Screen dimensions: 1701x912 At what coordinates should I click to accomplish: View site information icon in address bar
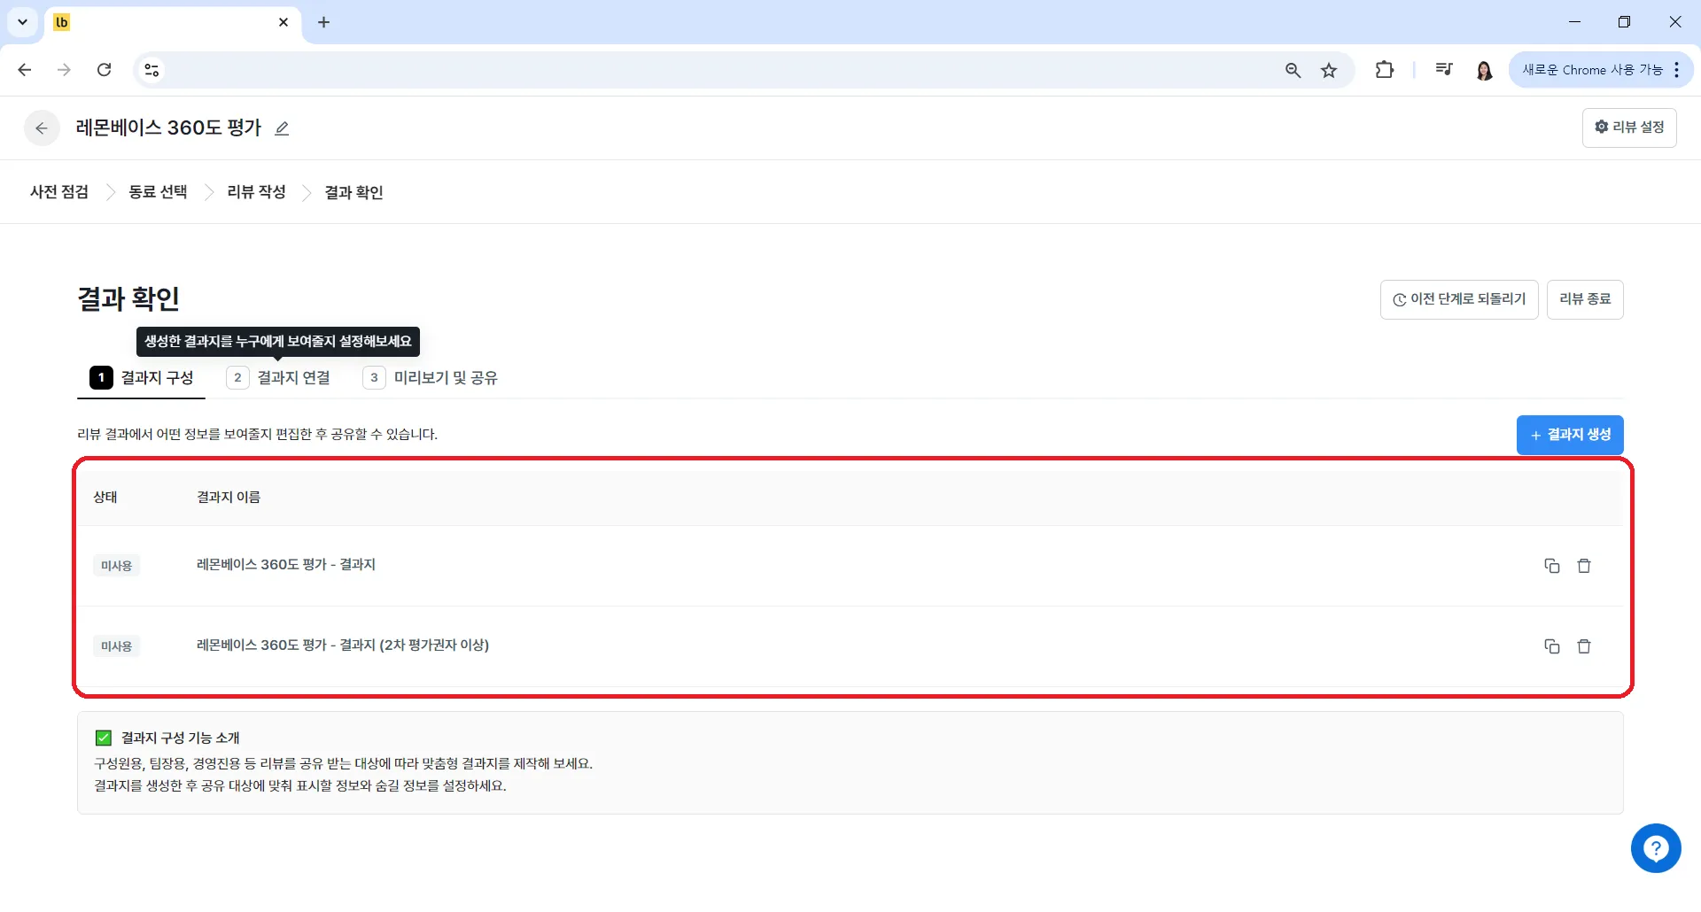[151, 70]
